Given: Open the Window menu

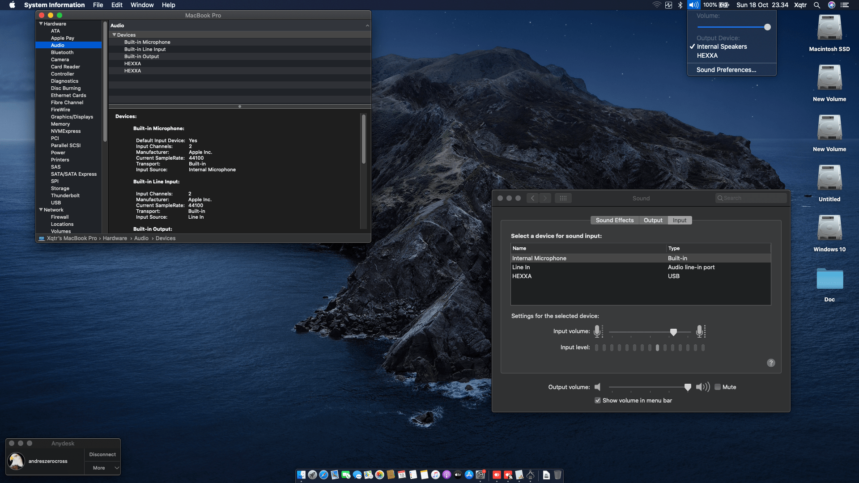Looking at the screenshot, I should pos(142,5).
